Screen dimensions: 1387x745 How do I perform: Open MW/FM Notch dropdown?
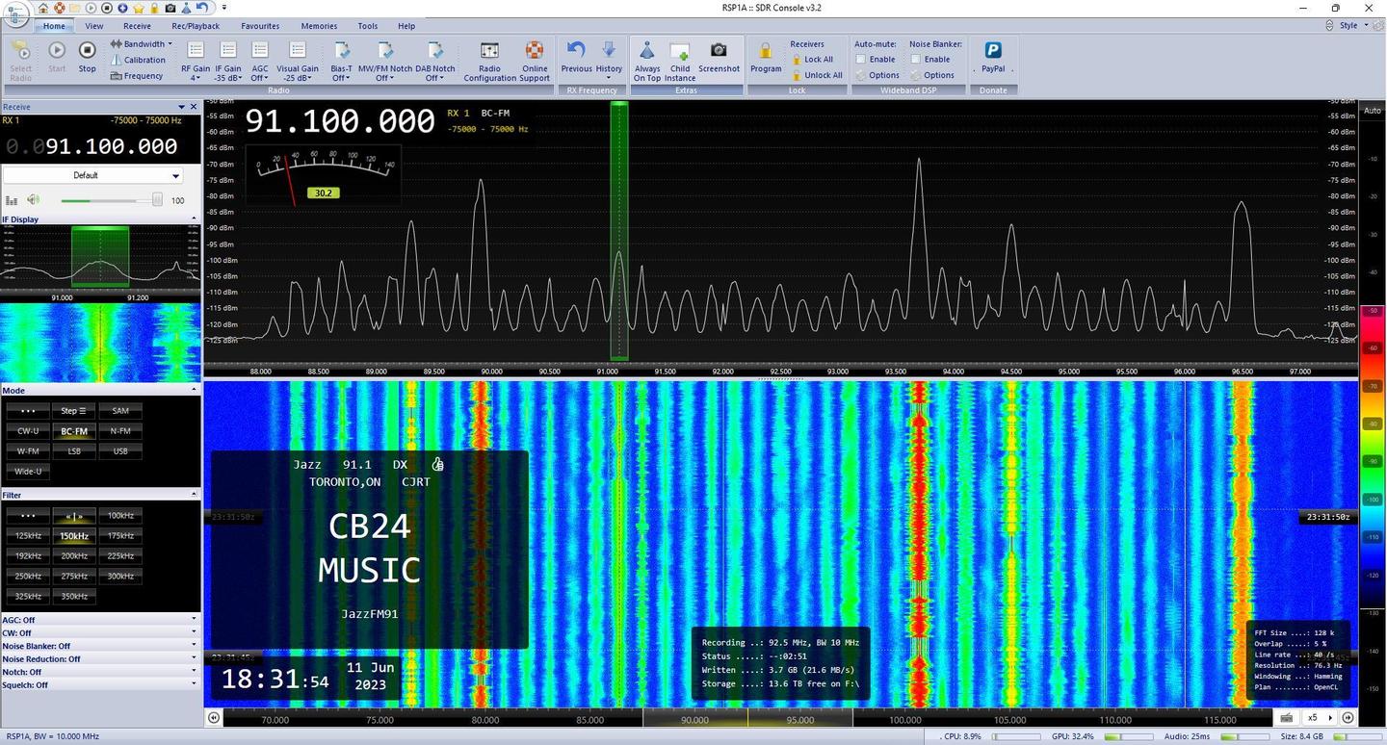click(x=384, y=61)
